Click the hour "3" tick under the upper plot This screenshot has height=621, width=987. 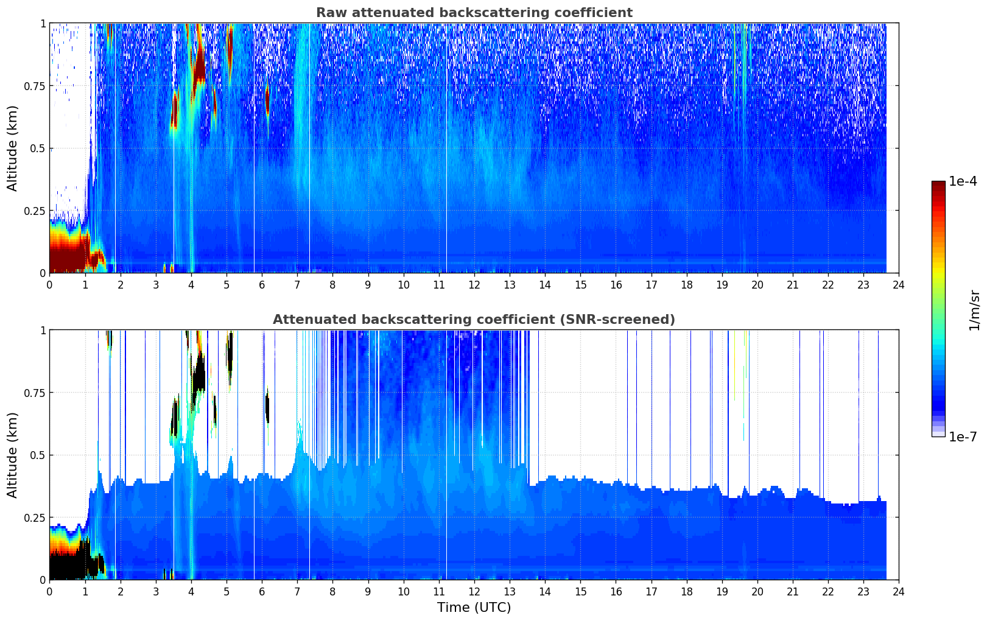pyautogui.click(x=156, y=284)
